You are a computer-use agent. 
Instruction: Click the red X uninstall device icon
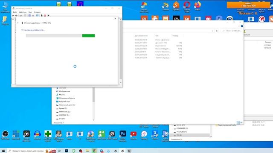[45, 16]
